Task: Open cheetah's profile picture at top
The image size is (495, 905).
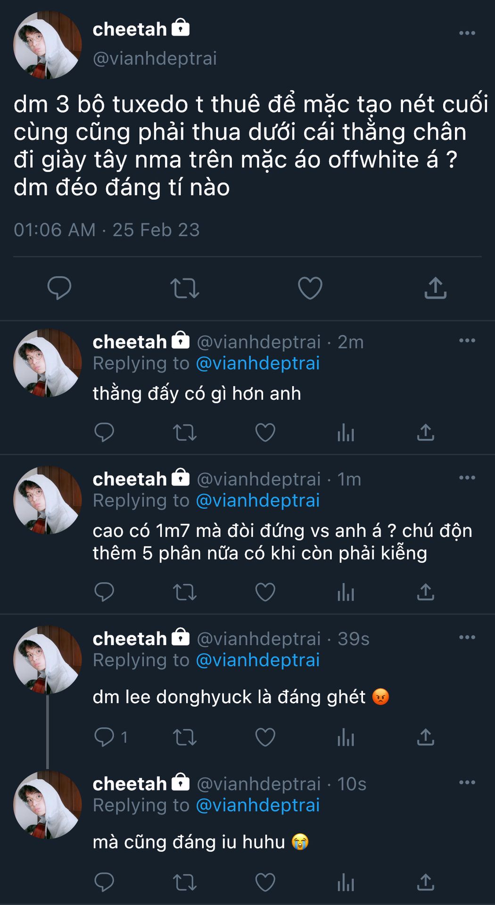Action: coord(47,45)
